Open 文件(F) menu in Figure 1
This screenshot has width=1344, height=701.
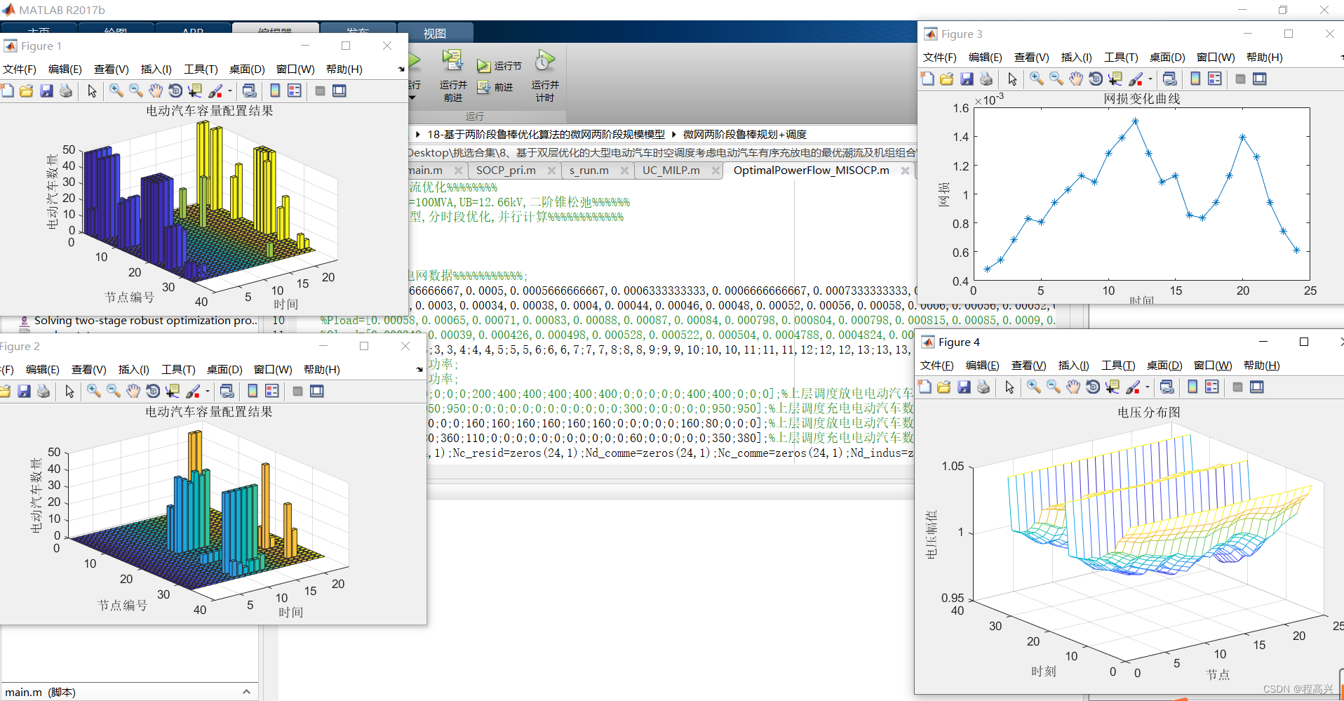pos(20,69)
